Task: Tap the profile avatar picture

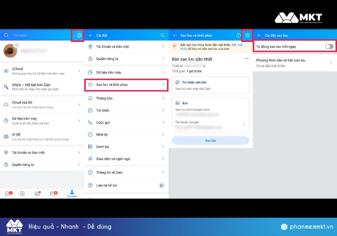Action: tap(10, 51)
